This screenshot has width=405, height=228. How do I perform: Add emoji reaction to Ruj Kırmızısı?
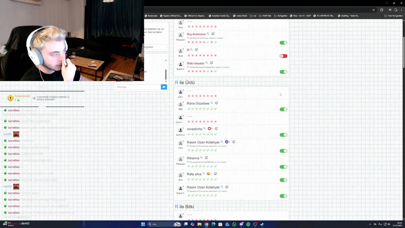pos(213,34)
